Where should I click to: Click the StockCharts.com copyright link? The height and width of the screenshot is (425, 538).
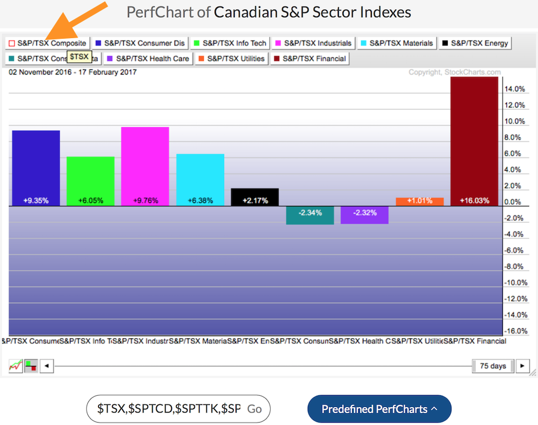click(x=454, y=72)
